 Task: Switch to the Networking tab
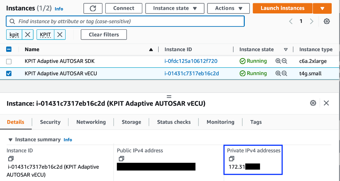pos(91,122)
